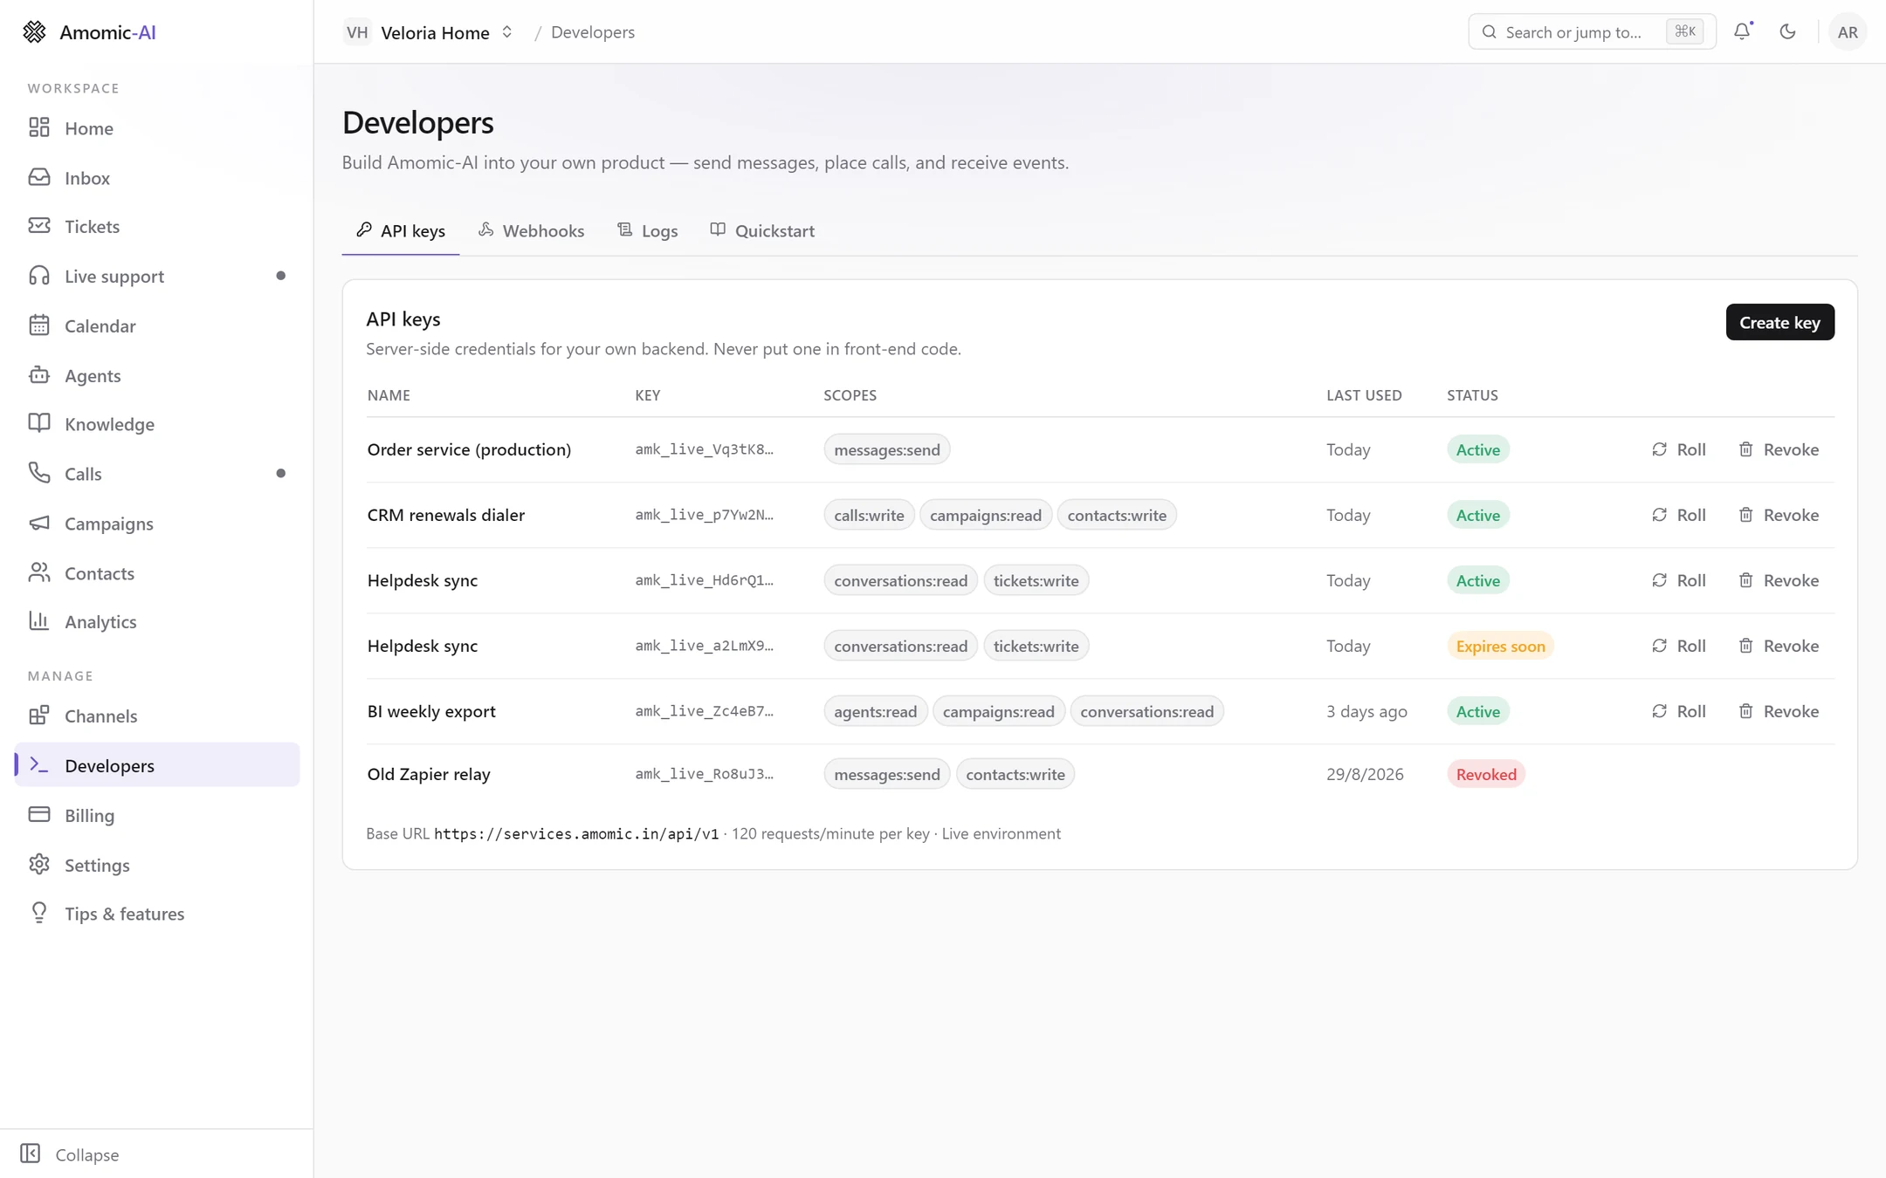The height and width of the screenshot is (1178, 1886).
Task: Click the calls:write scope chip
Action: [x=869, y=516]
